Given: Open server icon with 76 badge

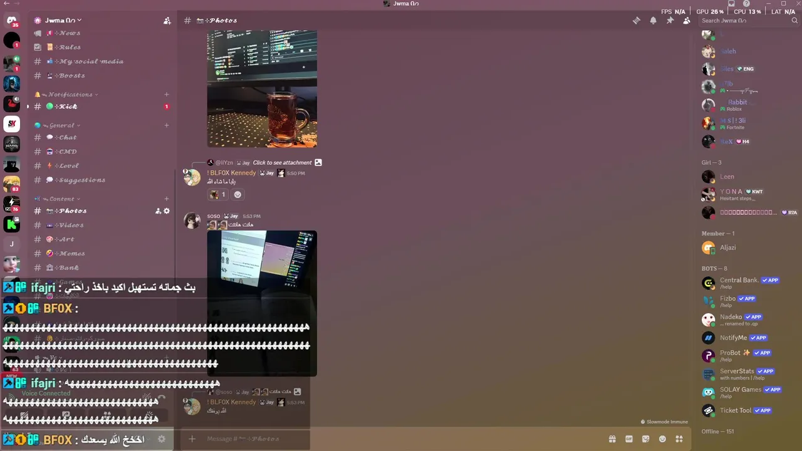Looking at the screenshot, I should click(x=11, y=204).
